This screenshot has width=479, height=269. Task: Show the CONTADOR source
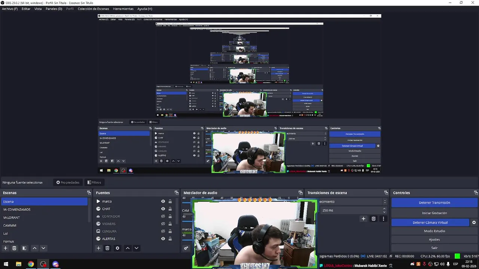tap(163, 216)
